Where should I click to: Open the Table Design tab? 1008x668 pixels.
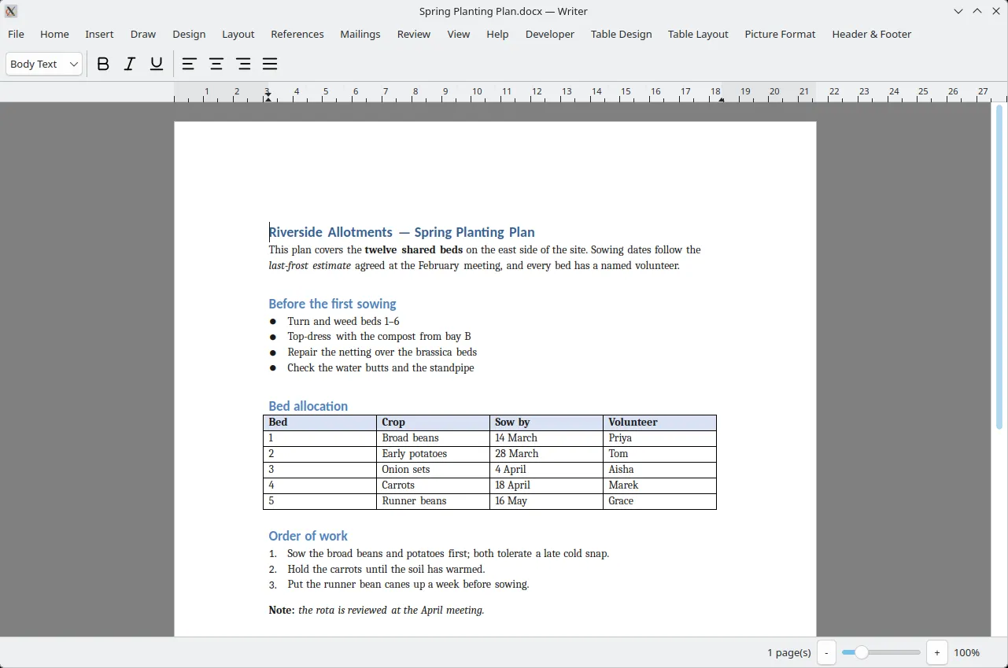(622, 35)
